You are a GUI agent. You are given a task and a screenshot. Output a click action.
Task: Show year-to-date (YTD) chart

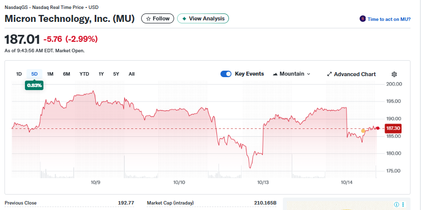[84, 74]
